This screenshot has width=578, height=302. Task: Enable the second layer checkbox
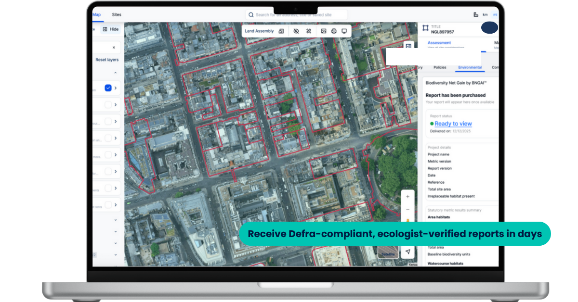(x=108, y=105)
